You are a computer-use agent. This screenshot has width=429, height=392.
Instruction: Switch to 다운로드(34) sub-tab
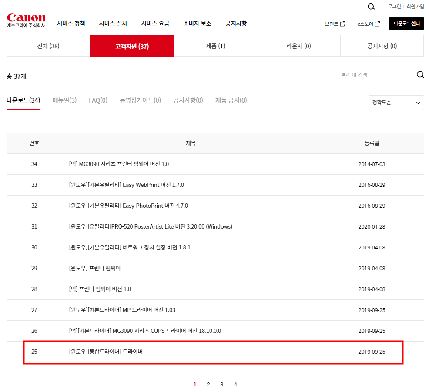click(x=23, y=100)
